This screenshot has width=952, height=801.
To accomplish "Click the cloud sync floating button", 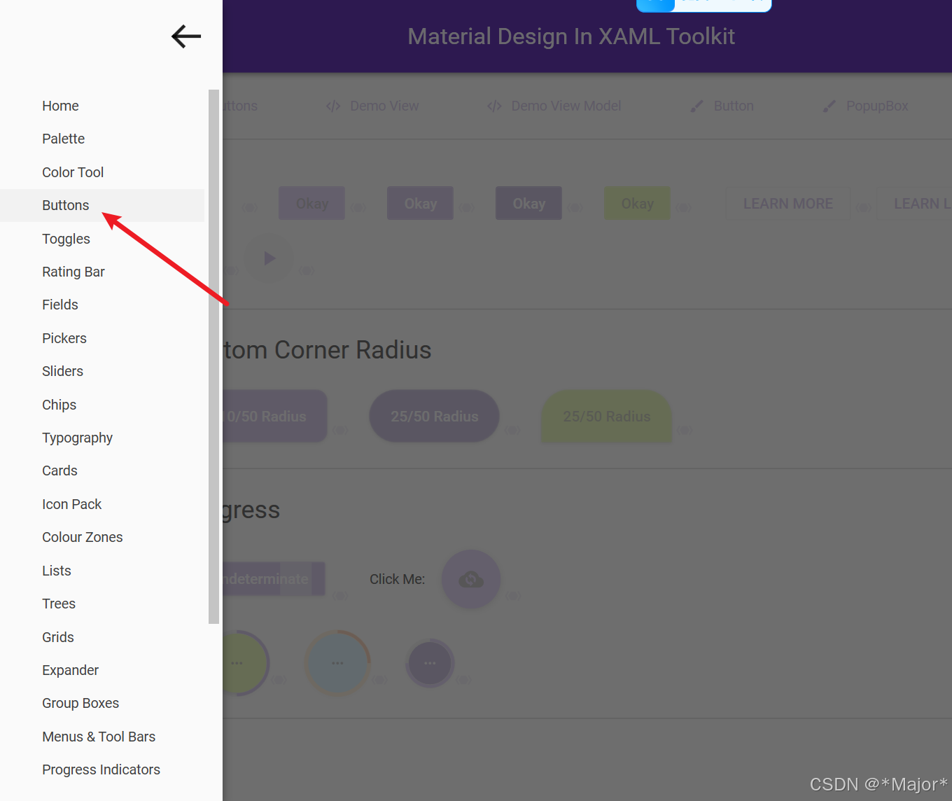I will 471,579.
